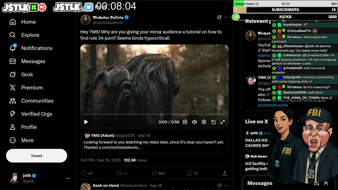
Task: Click the Twitter bird logo in overlay
Action: pos(89,7)
